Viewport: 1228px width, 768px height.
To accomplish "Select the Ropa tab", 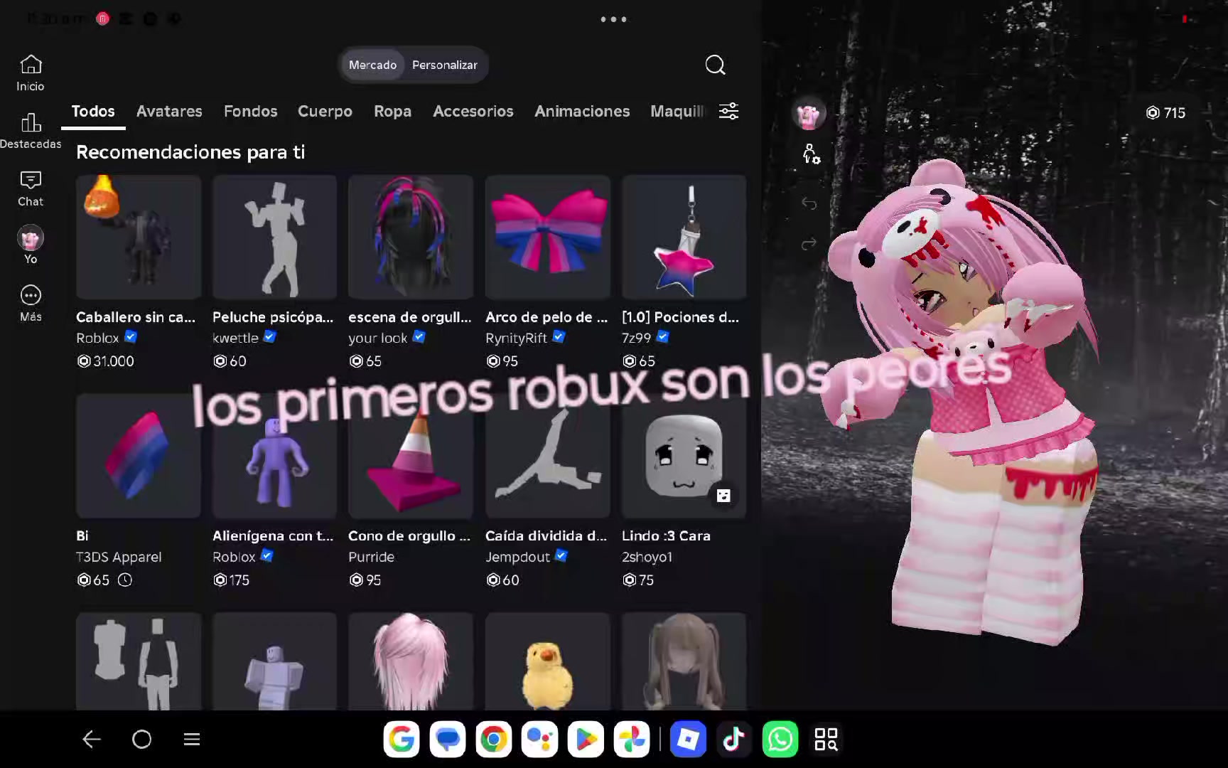I will pos(392,111).
